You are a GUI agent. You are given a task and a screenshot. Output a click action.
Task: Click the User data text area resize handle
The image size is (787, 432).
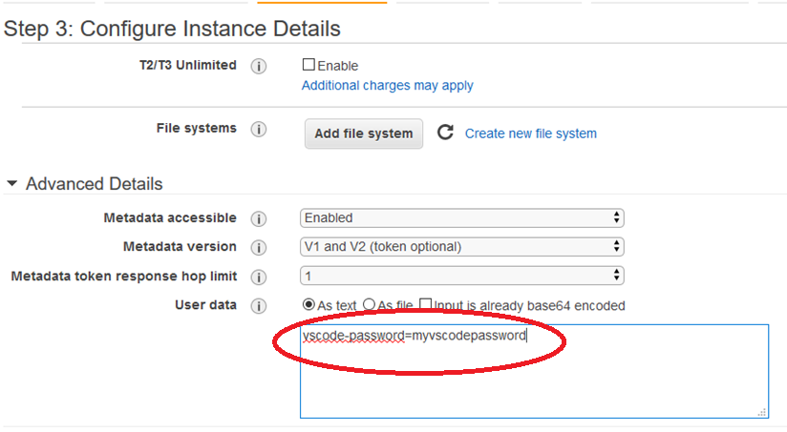(762, 412)
